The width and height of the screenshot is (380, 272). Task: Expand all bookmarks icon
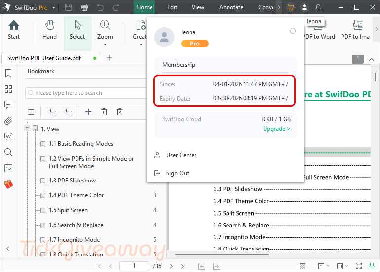tap(53, 112)
